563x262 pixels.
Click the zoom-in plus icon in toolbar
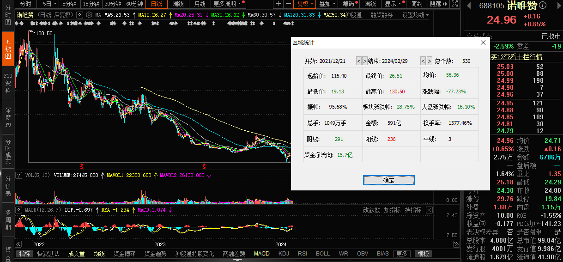(x=278, y=4)
